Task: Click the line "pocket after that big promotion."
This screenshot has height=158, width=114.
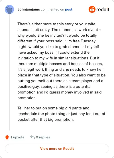Action: [46, 119]
